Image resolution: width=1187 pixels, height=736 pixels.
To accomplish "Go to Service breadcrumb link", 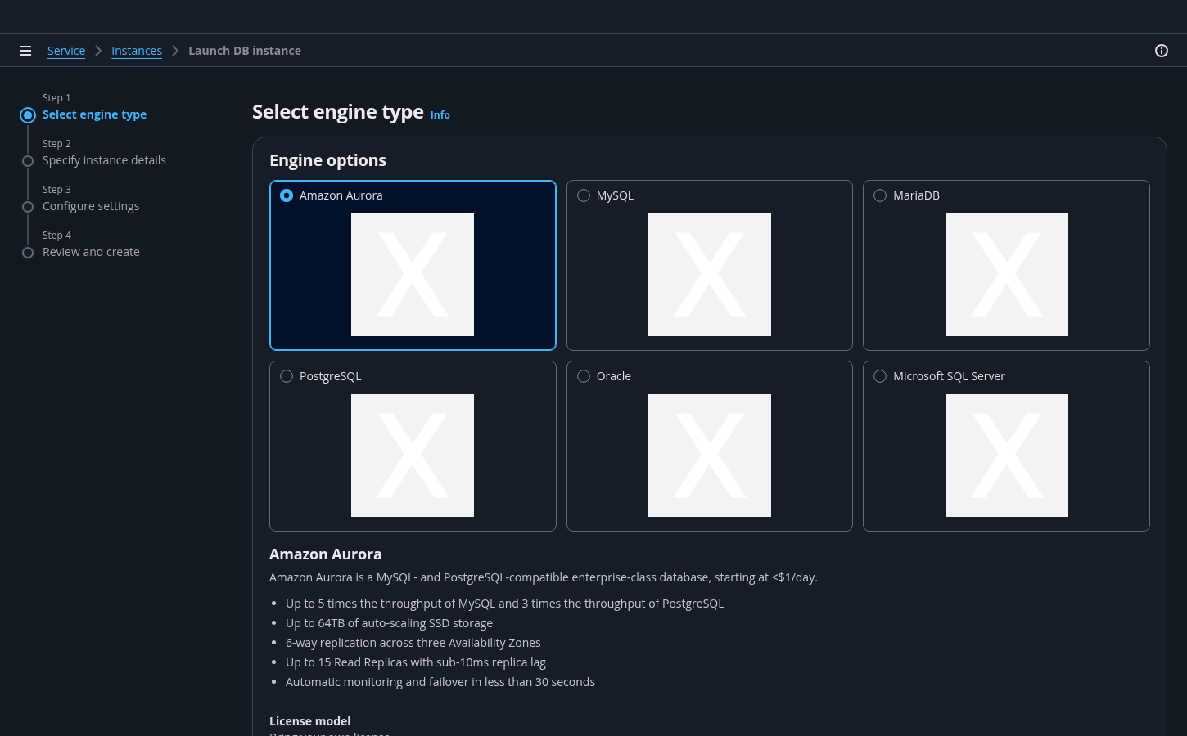I will (66, 51).
